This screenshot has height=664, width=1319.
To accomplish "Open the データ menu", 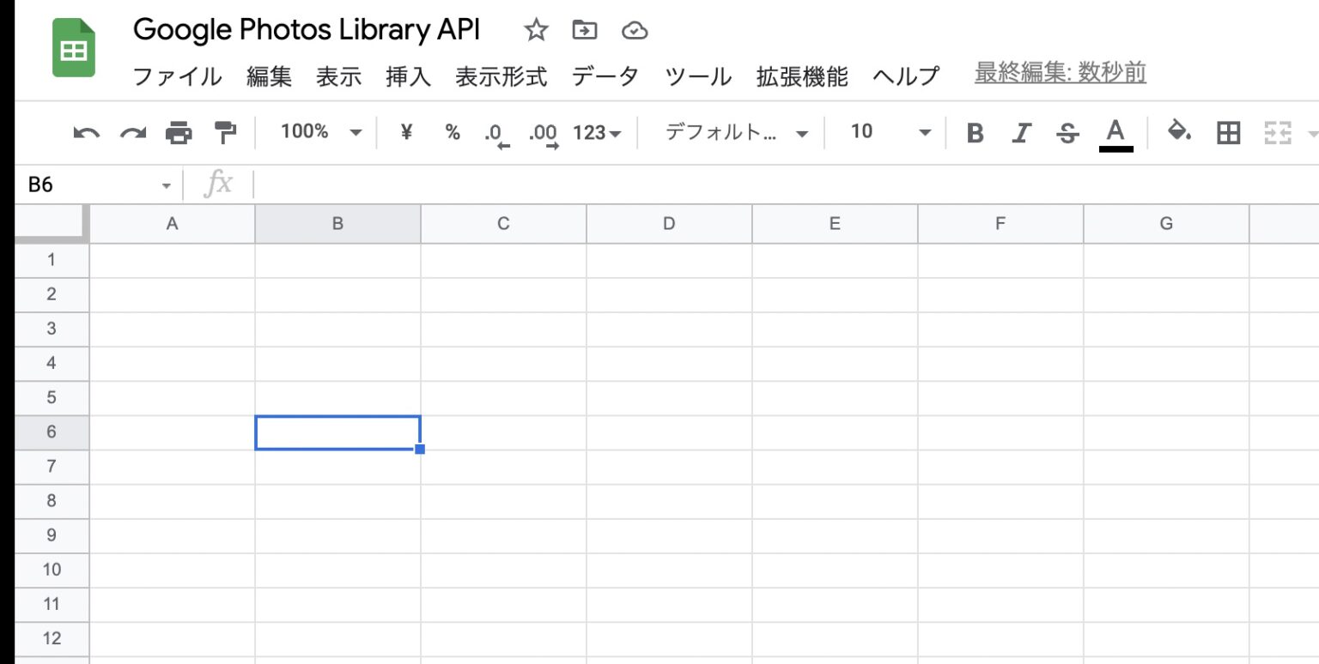I will coord(605,76).
